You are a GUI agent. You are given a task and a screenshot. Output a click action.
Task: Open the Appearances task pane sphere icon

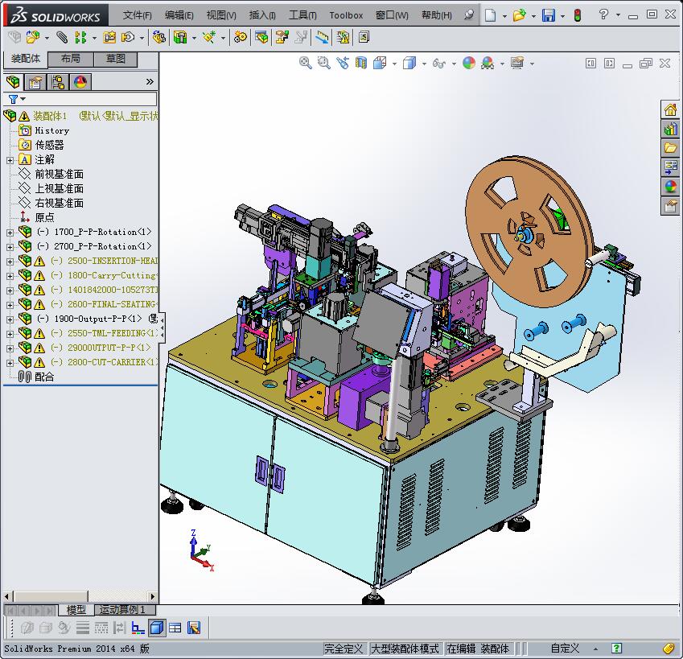coord(670,187)
